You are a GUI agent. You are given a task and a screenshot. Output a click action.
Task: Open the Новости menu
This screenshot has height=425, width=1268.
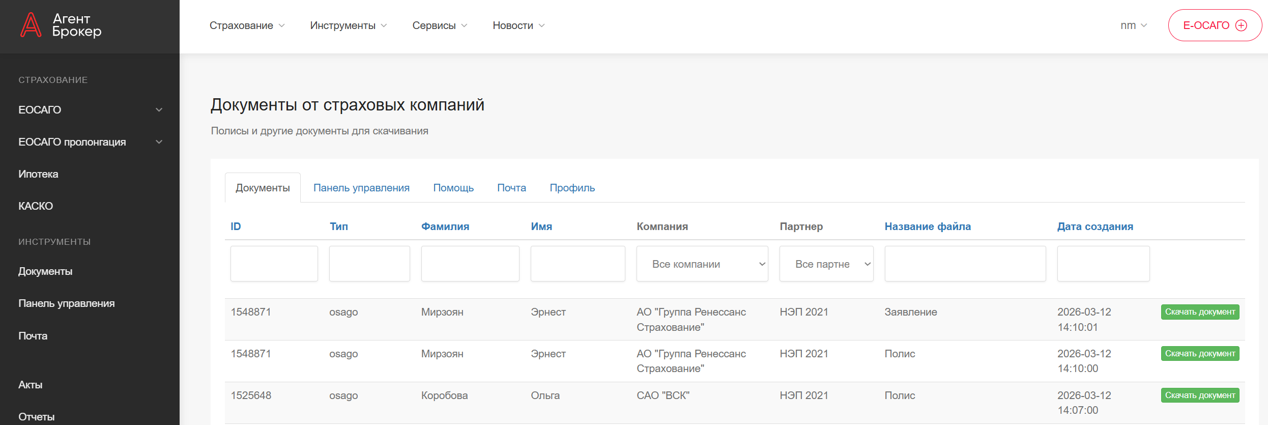(x=518, y=25)
